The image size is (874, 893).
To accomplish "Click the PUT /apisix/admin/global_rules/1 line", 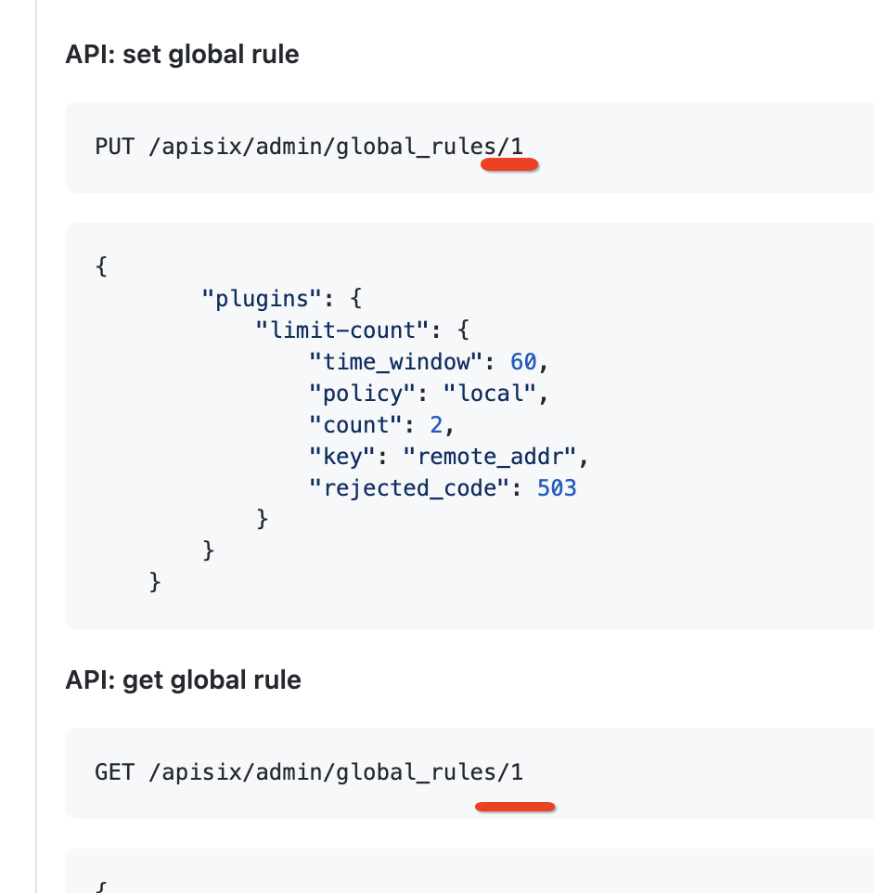I will point(309,147).
